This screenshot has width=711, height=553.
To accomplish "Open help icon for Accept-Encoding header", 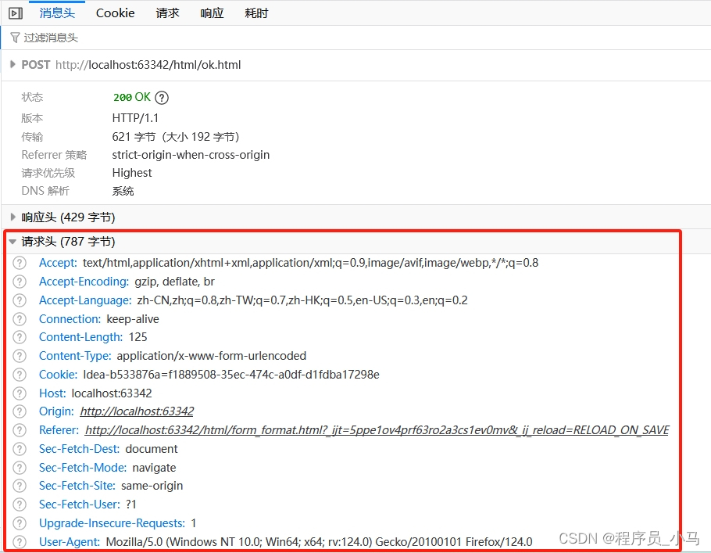I will coord(20,282).
